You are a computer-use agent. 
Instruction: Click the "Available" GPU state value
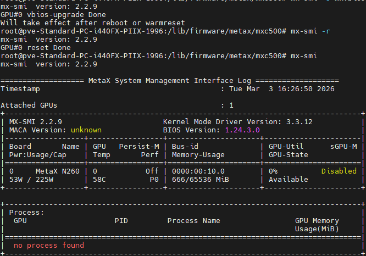point(288,180)
